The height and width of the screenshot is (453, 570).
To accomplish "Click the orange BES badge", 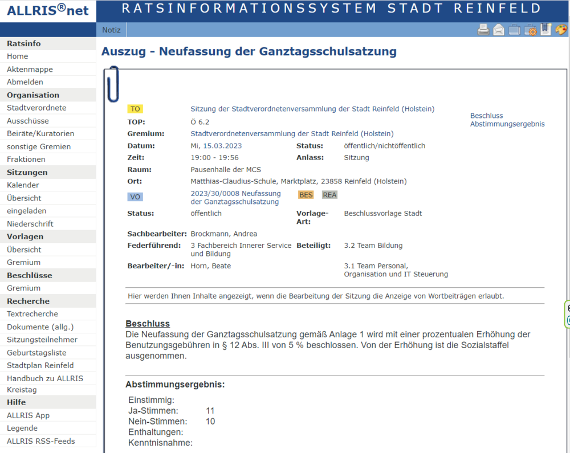I will click(x=306, y=195).
